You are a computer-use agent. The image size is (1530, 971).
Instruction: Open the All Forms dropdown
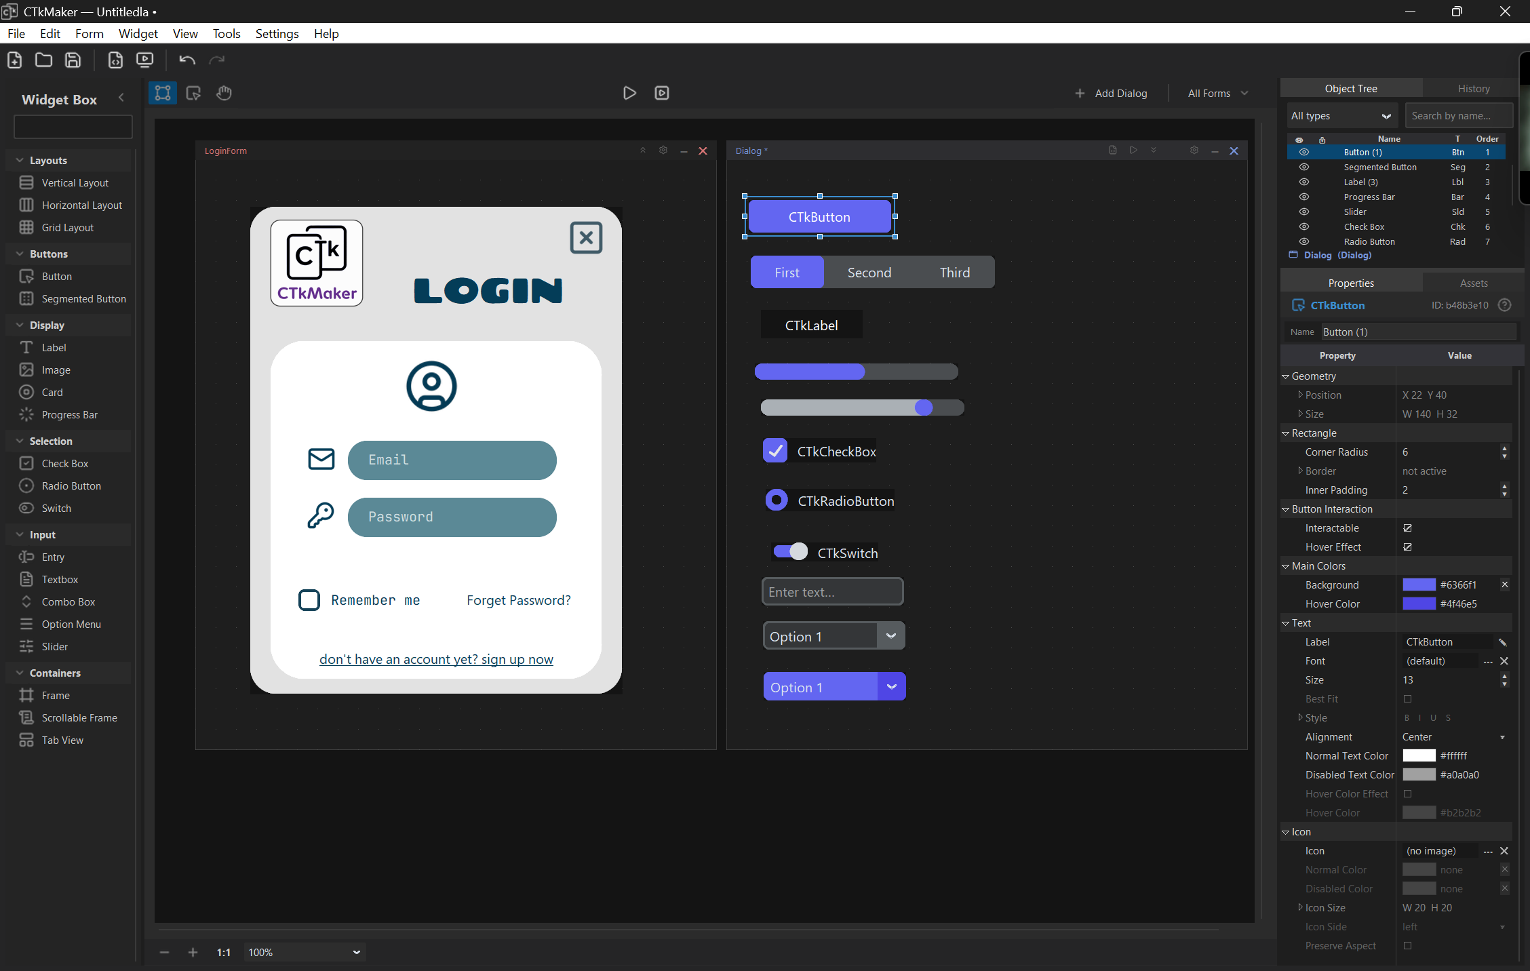[1218, 94]
